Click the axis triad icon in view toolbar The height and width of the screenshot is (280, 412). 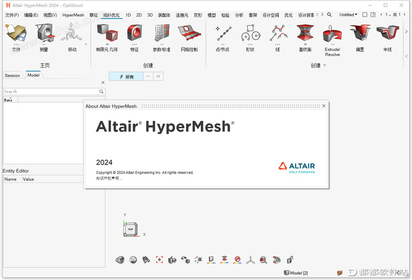click(250, 260)
